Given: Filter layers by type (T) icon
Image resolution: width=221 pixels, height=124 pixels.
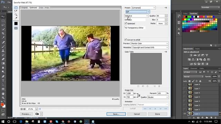Looking at the screenshot, I should coord(208,72).
